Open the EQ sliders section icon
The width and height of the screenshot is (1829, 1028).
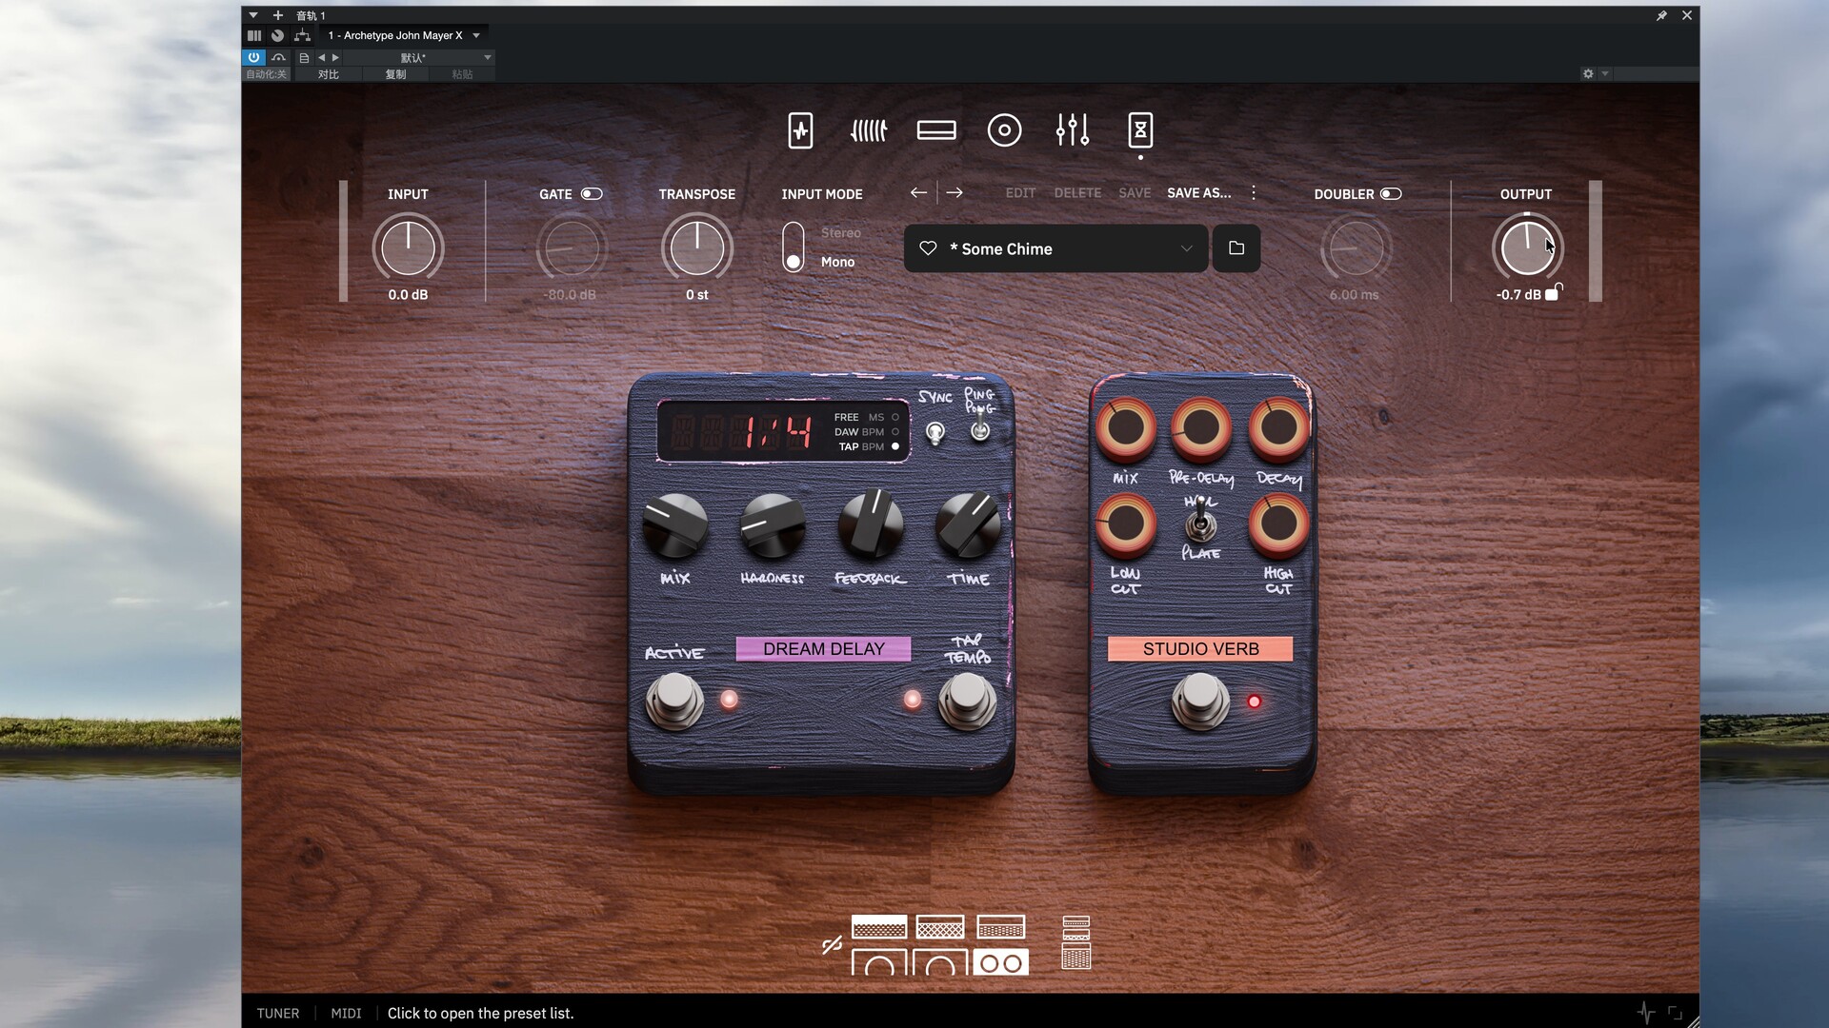[1072, 130]
